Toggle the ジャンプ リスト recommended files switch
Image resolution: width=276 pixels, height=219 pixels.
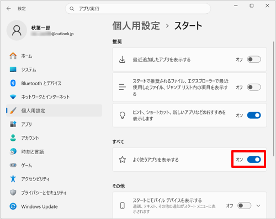[x=254, y=87]
